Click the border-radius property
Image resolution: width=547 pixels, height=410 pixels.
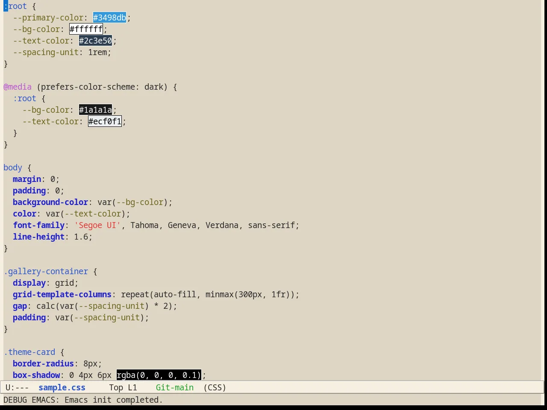[x=43, y=363]
